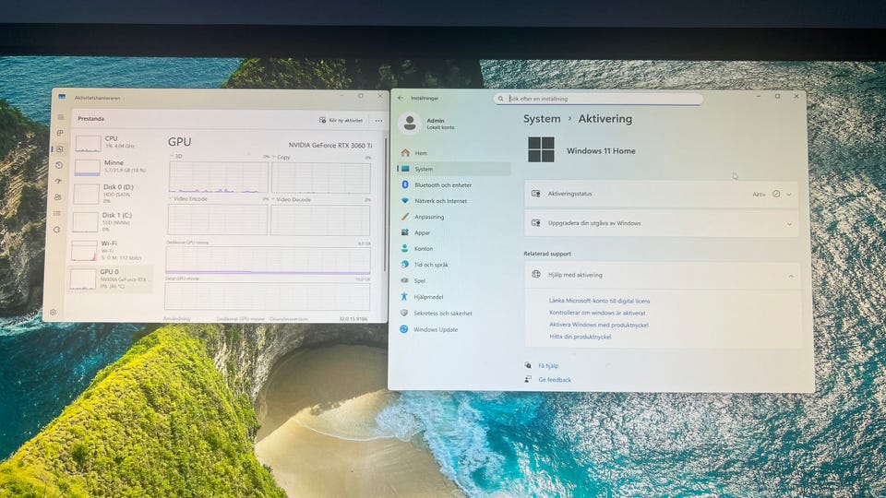Click the NVIDIA GeForce RTX 3060 Ti title
The width and height of the screenshot is (886, 498).
pyautogui.click(x=330, y=145)
